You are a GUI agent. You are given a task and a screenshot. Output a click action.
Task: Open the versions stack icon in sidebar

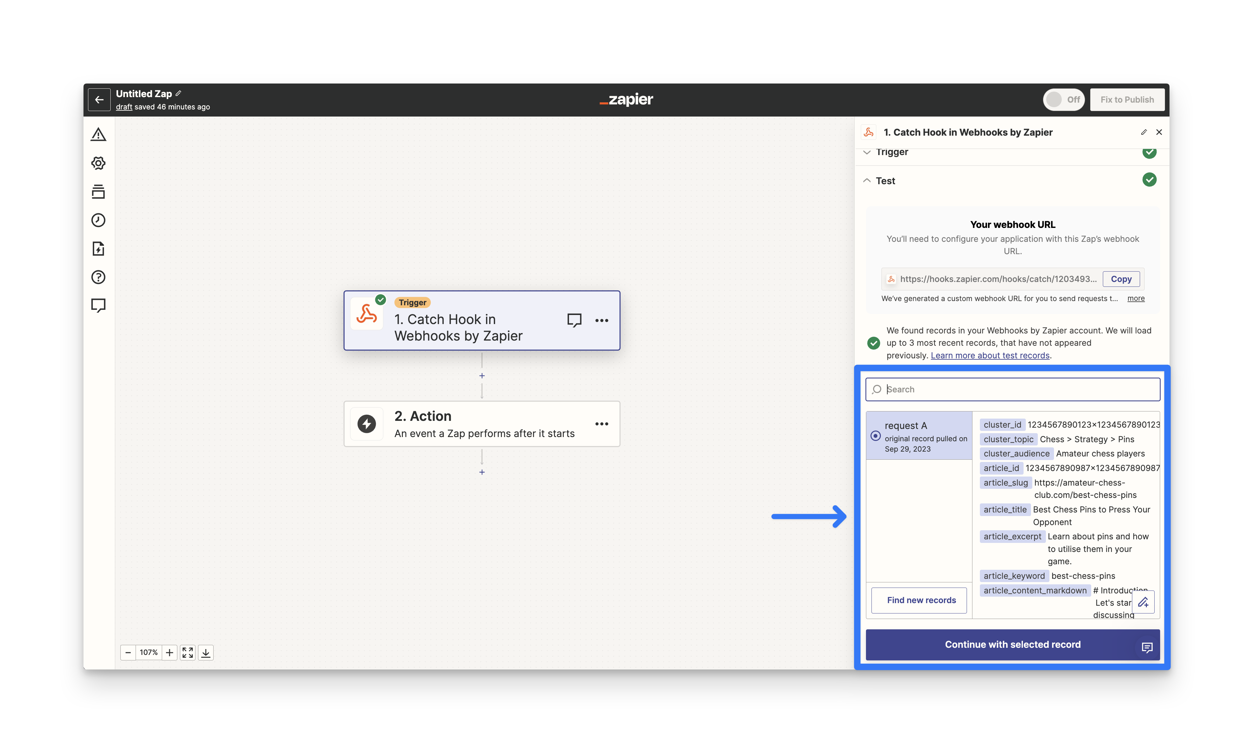(98, 192)
